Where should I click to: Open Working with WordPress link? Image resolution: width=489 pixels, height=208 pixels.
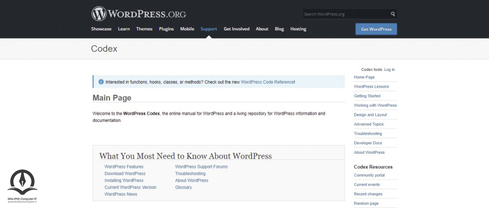[x=375, y=105]
